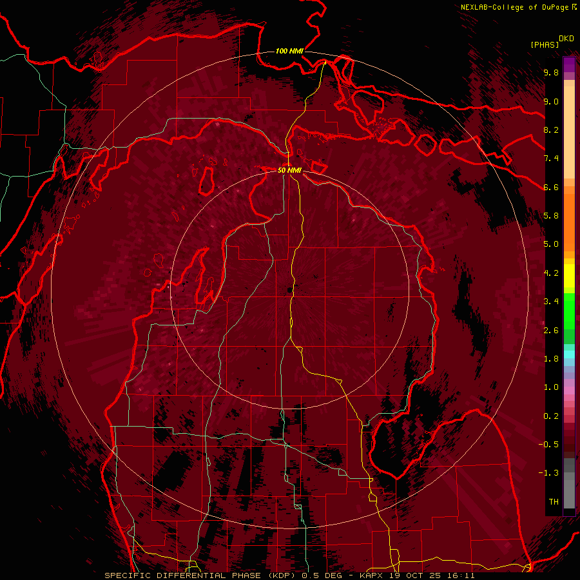Screen dimensions: 580x580
Task: Click the 5.0 value on the color scale
Action: pos(551,244)
